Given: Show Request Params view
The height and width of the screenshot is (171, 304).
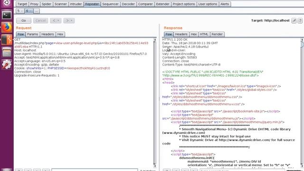Looking at the screenshot, I should point(32,34).
